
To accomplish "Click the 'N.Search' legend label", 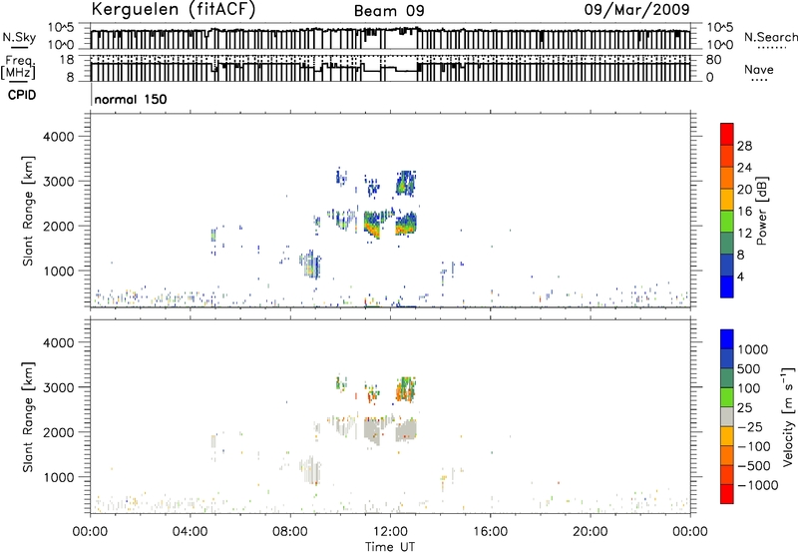I will (x=770, y=37).
